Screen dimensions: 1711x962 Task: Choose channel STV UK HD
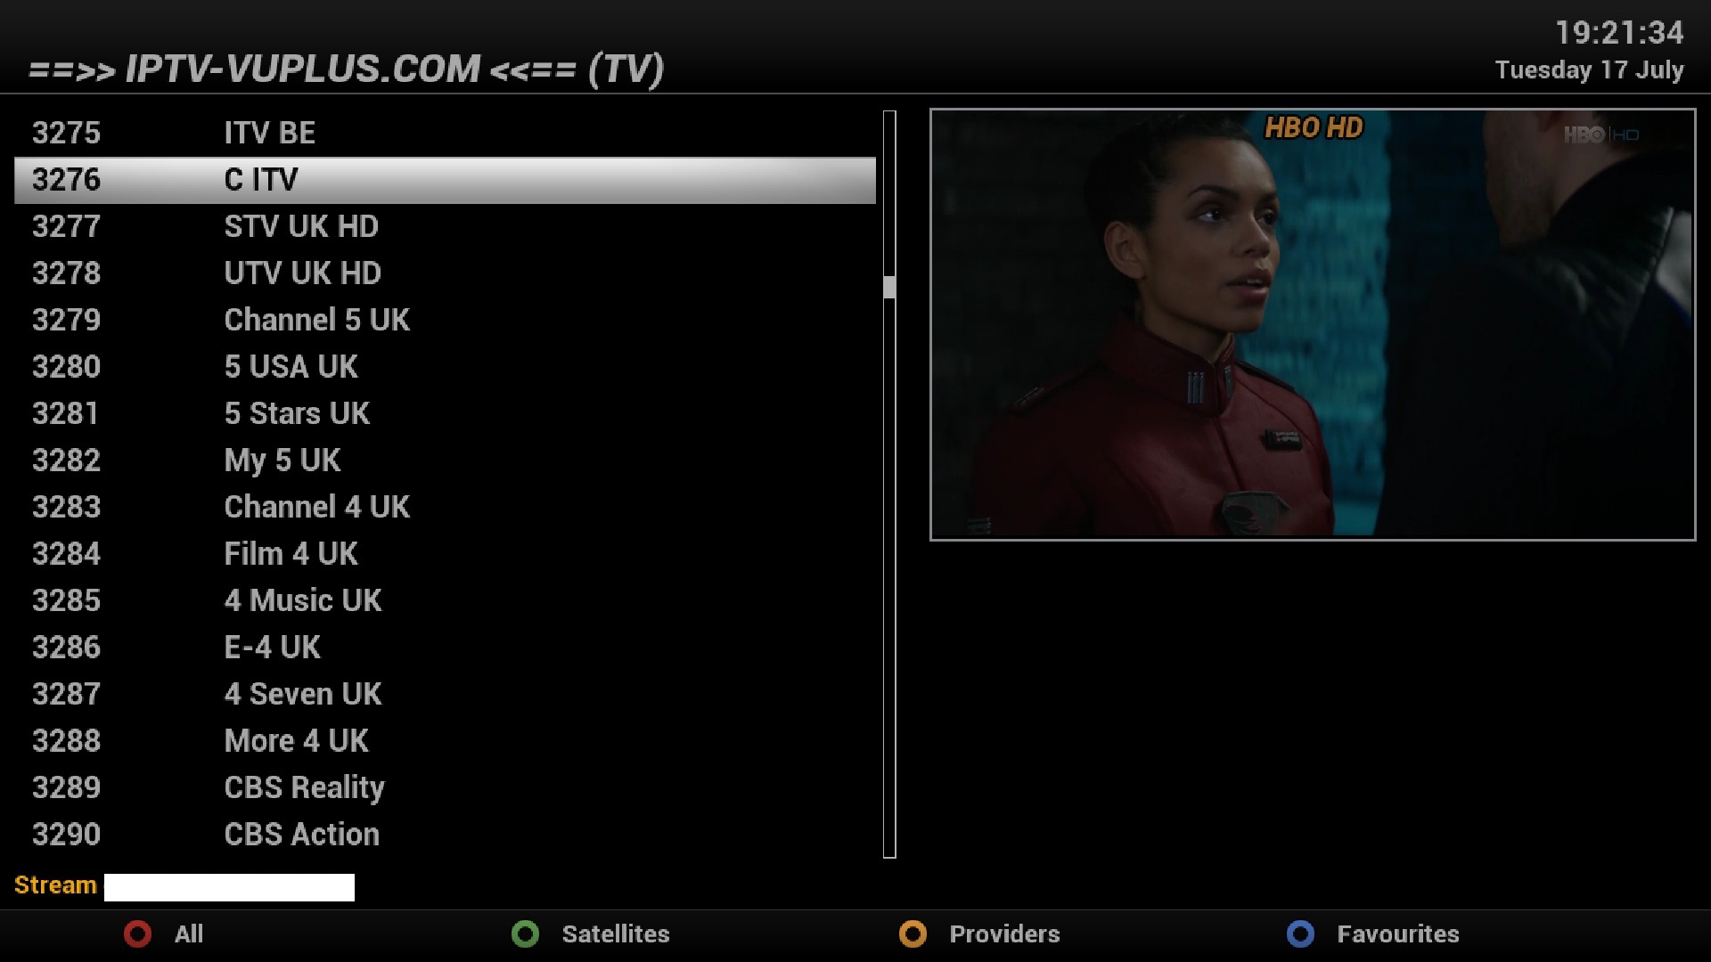point(445,226)
